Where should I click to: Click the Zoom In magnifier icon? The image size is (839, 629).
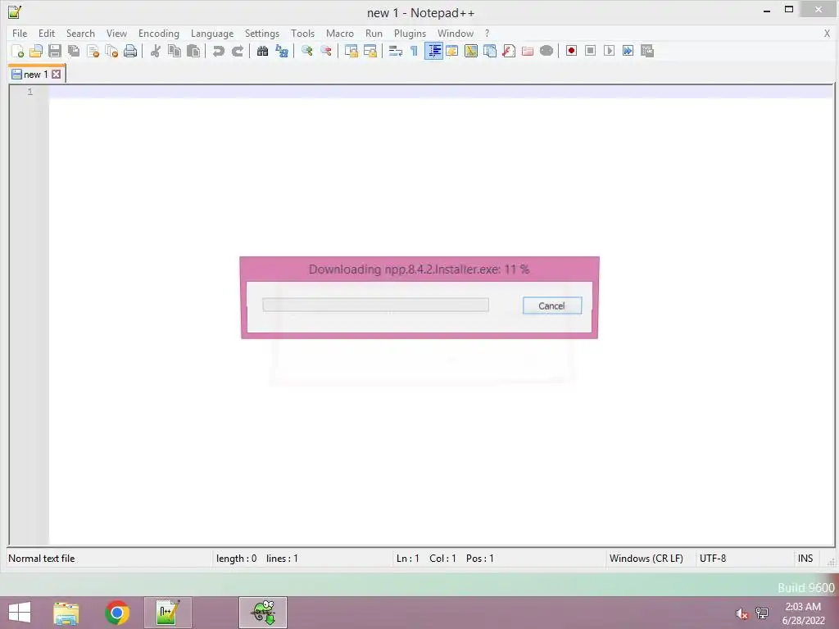coord(306,51)
